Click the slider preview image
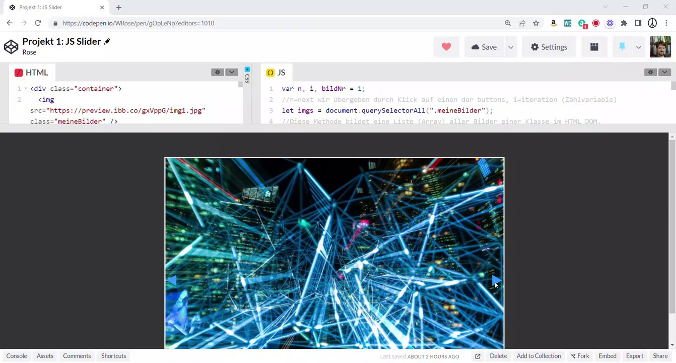The image size is (676, 363). coord(334,253)
